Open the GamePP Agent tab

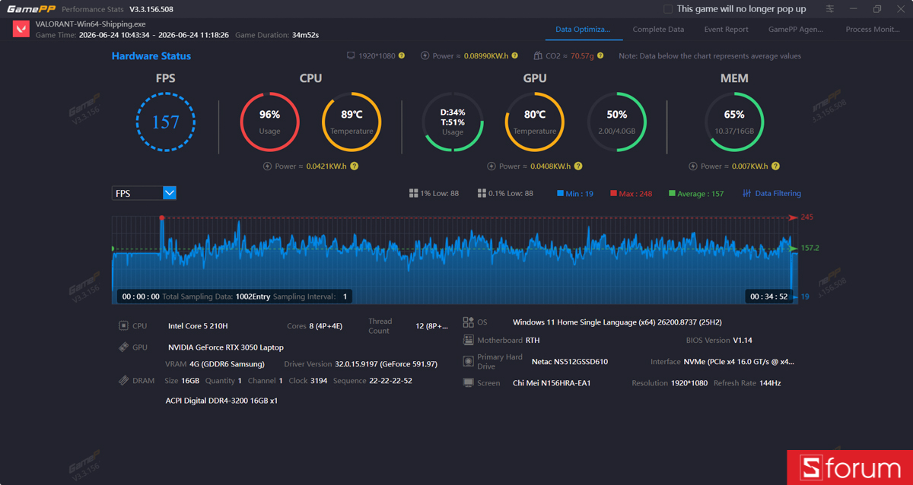pos(796,29)
